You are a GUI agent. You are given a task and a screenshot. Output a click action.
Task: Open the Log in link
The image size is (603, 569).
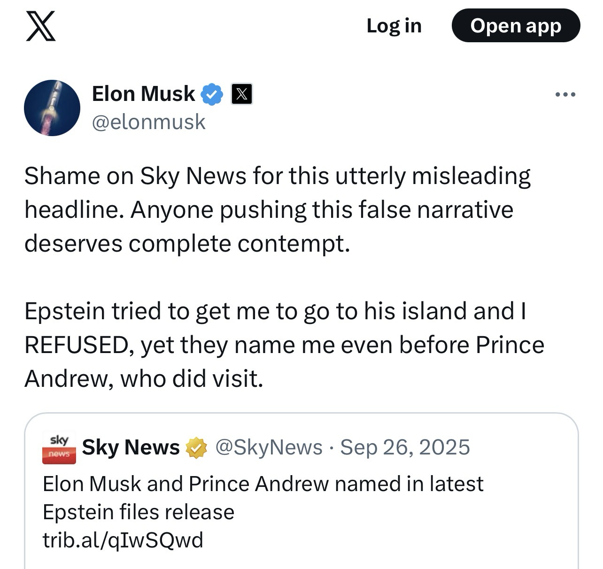(x=394, y=26)
